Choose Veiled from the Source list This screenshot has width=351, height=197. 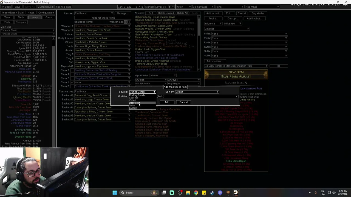click(142, 100)
